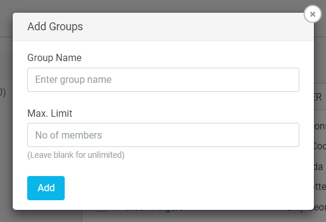Close the Add Groups dialog with X
Image resolution: width=326 pixels, height=222 pixels.
coord(313,14)
